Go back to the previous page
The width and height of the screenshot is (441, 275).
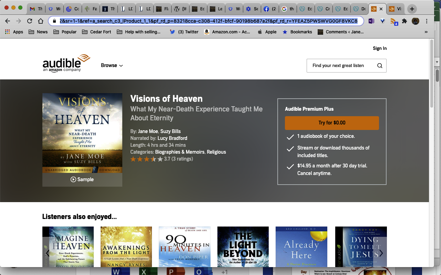(8, 21)
